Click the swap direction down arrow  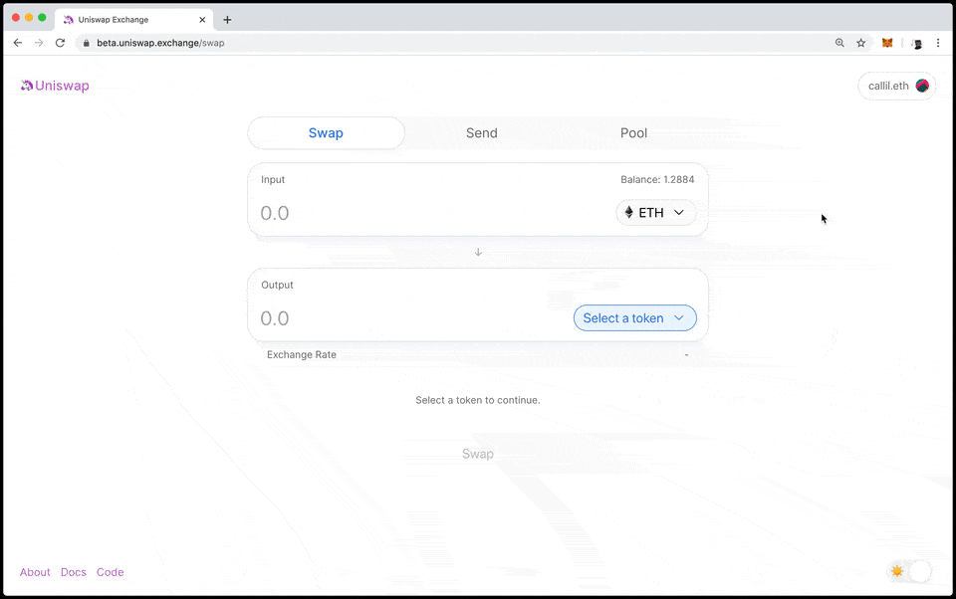tap(478, 252)
